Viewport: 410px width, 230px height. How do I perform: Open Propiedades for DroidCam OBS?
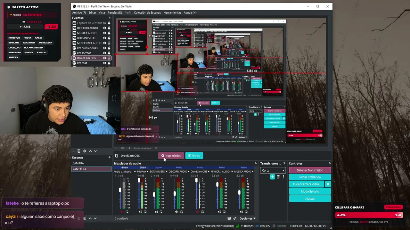[171, 156]
